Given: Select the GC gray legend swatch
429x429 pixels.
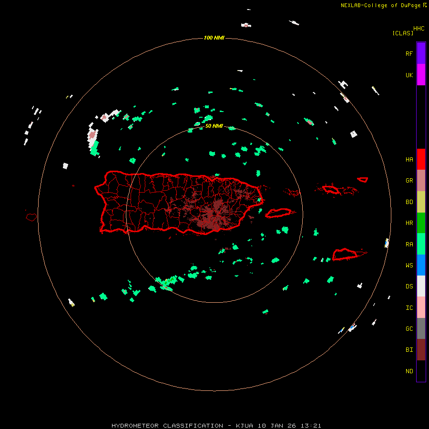Looking at the screenshot, I should click(x=421, y=328).
